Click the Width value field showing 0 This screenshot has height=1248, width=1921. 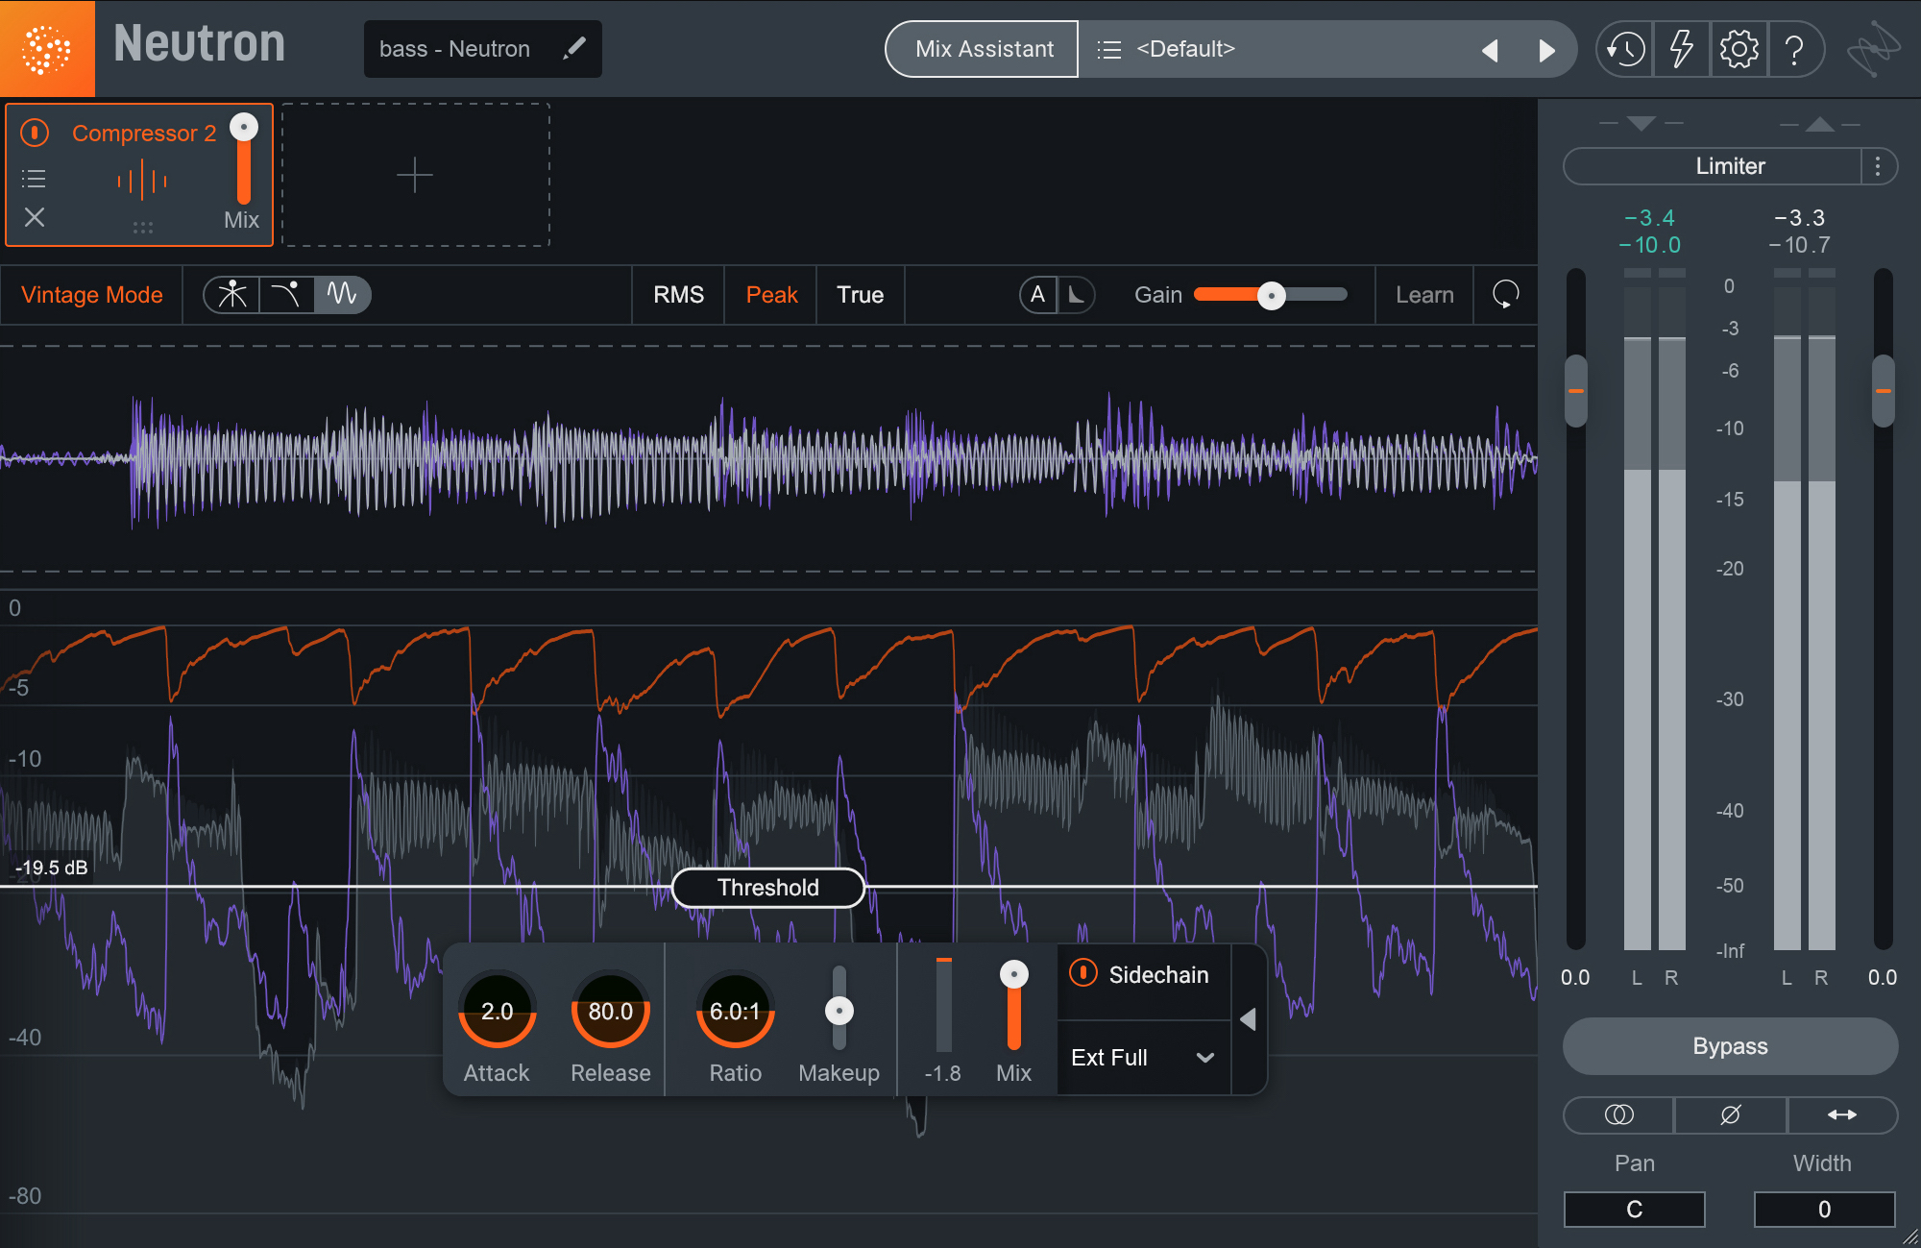pyautogui.click(x=1825, y=1210)
